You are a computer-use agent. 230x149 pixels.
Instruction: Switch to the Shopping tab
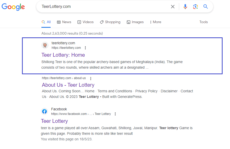pos(110,22)
